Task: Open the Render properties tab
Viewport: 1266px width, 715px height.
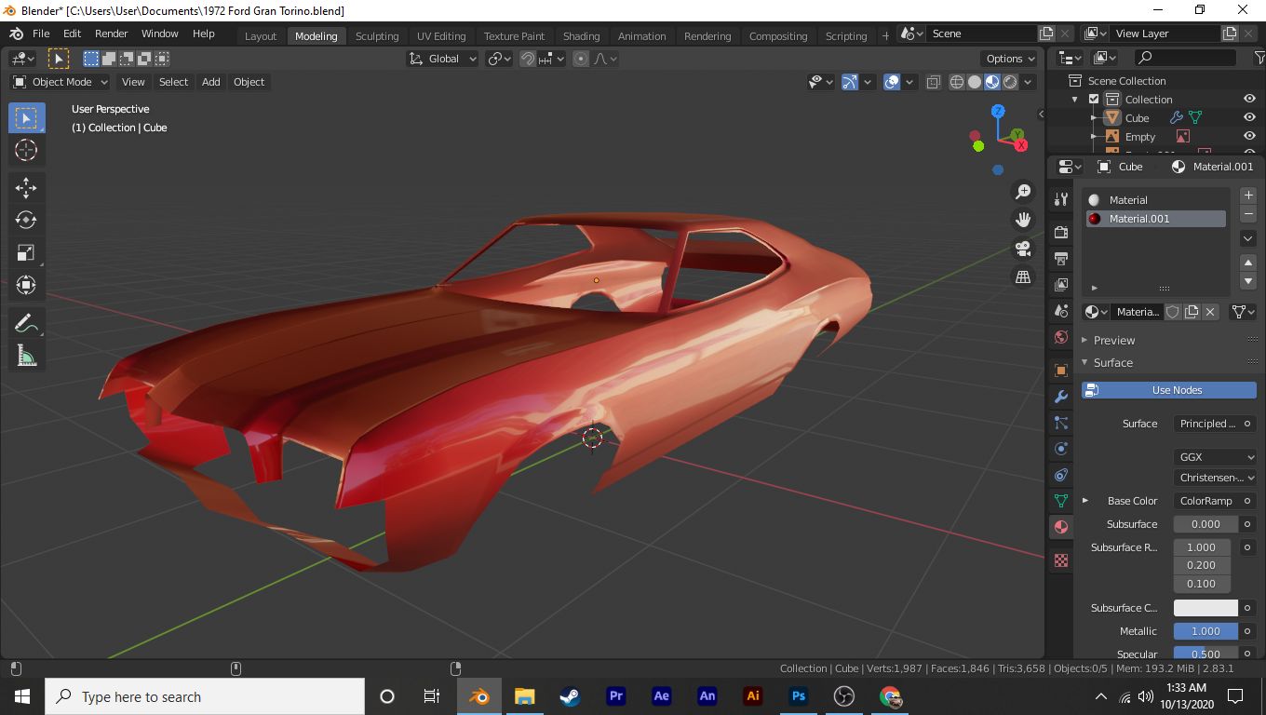Action: click(x=1060, y=232)
